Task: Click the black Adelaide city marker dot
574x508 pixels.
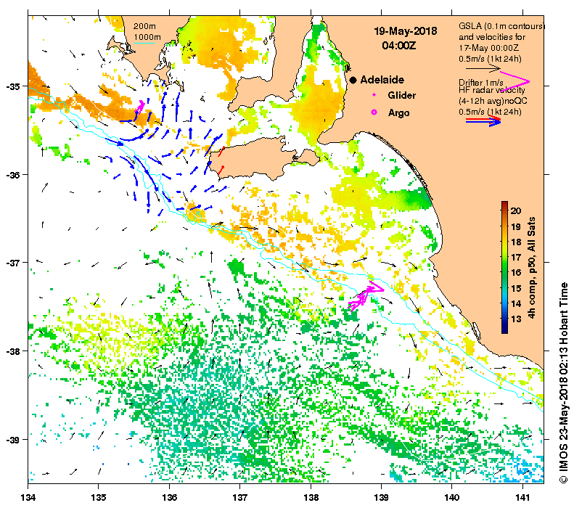Action: pyautogui.click(x=353, y=80)
